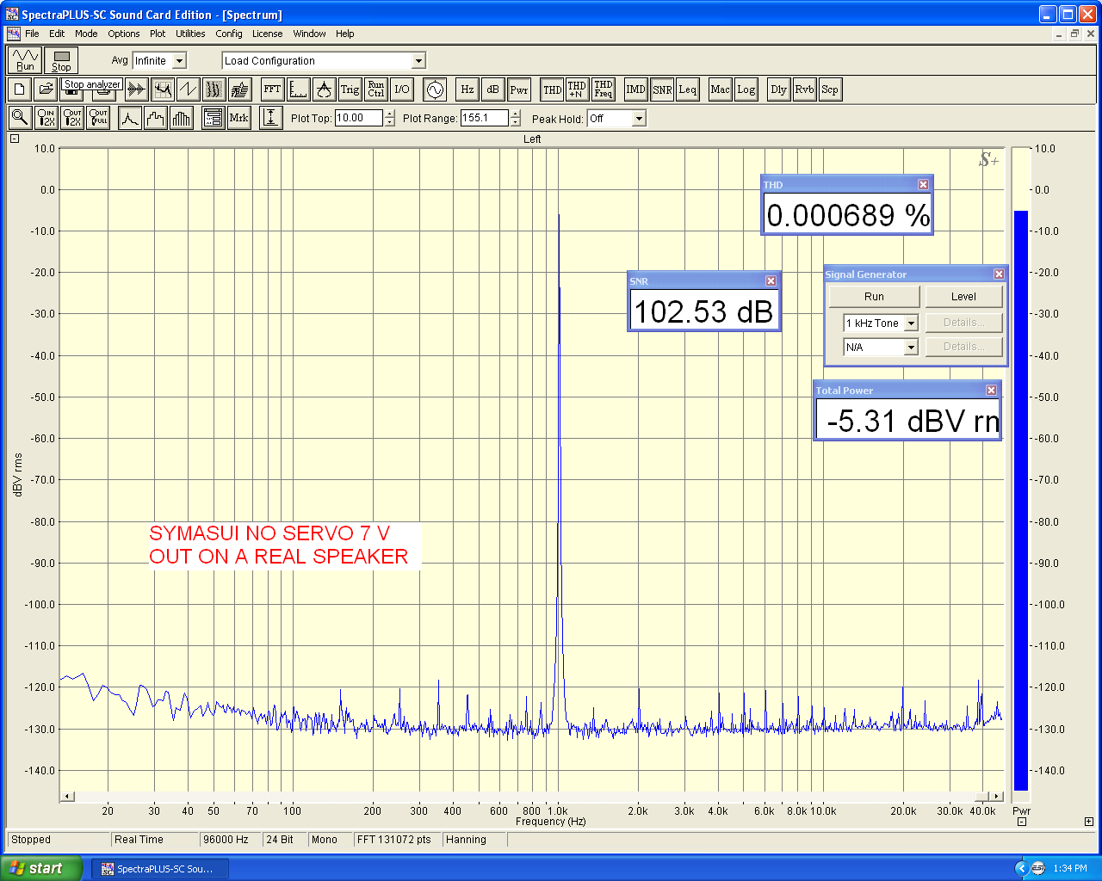Decrease Plot Range with down arrow

[x=516, y=122]
